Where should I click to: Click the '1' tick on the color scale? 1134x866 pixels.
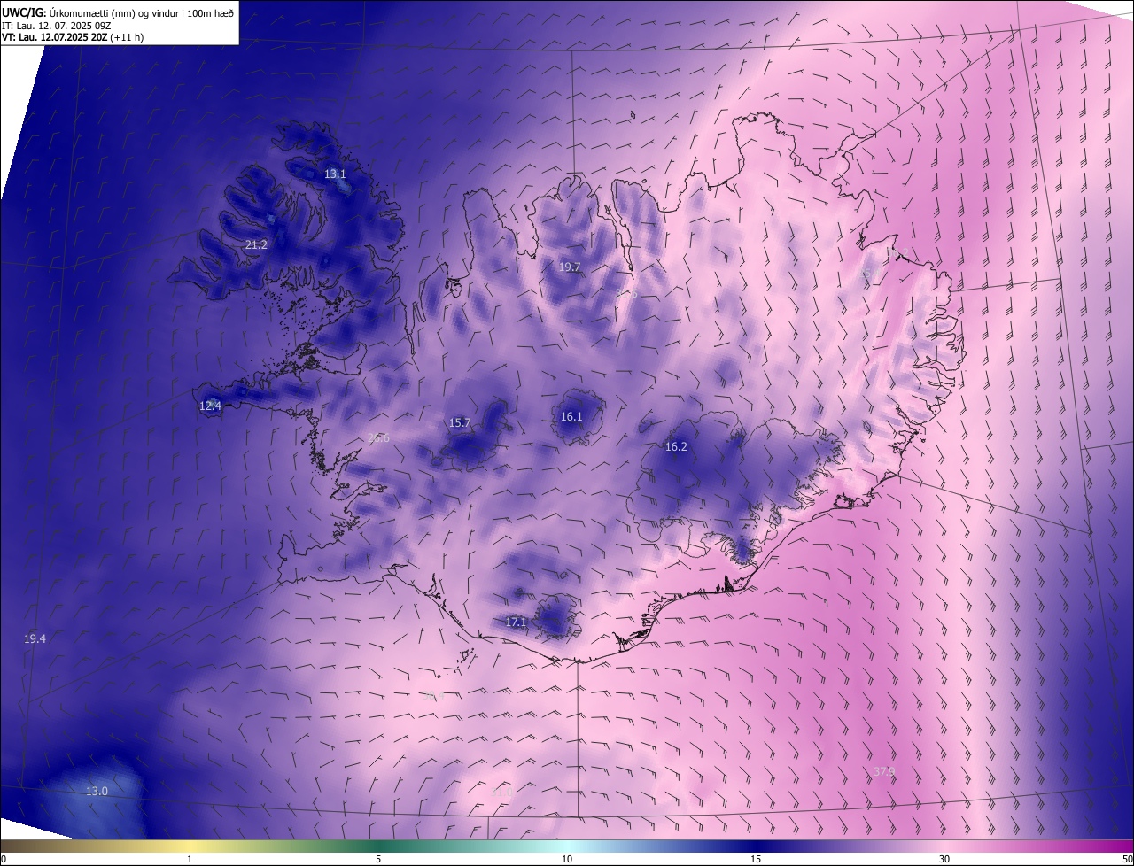[x=190, y=859]
